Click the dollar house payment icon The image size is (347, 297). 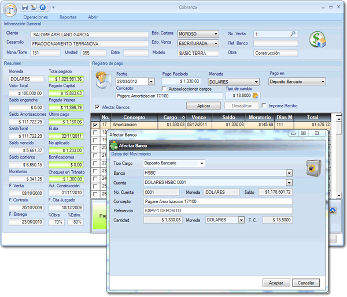pyautogui.click(x=318, y=39)
